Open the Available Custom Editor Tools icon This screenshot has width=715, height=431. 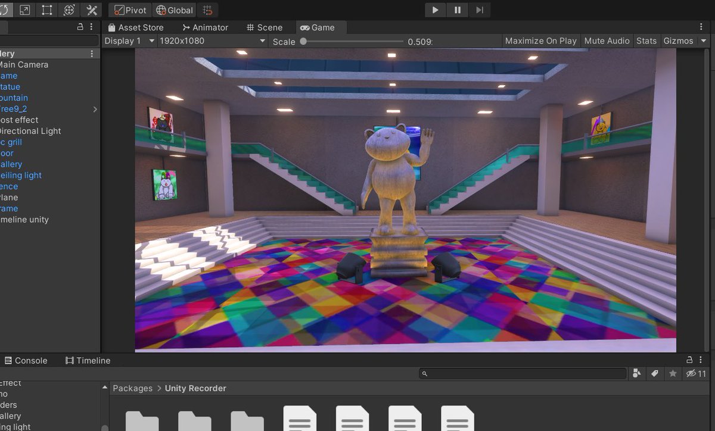[91, 10]
